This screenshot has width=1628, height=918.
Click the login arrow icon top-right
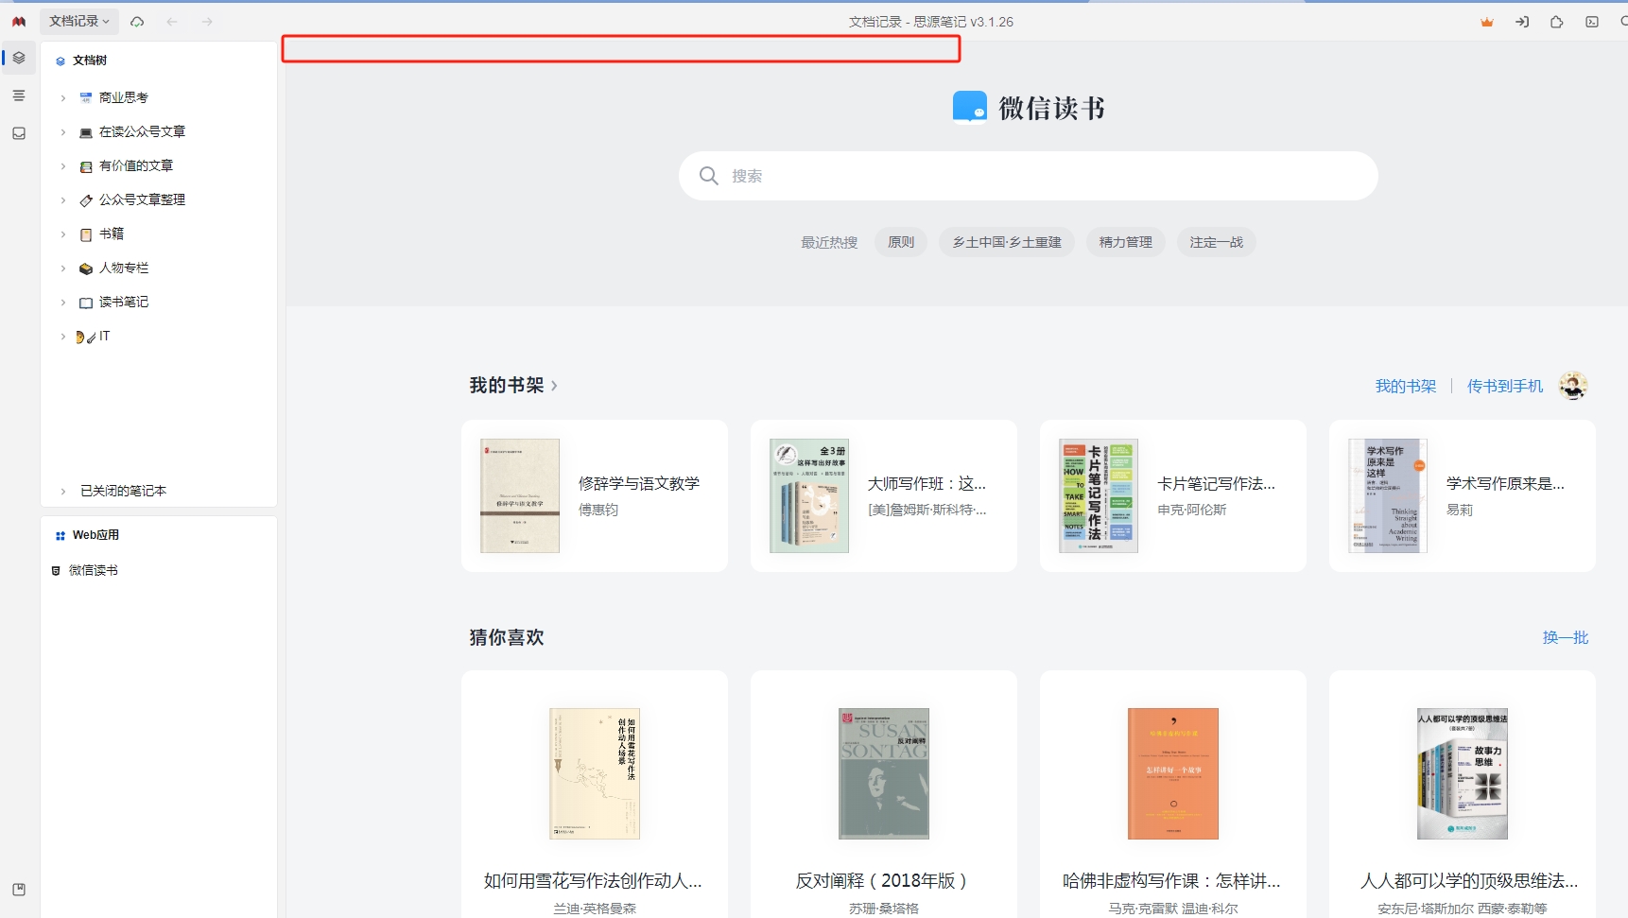1523,21
